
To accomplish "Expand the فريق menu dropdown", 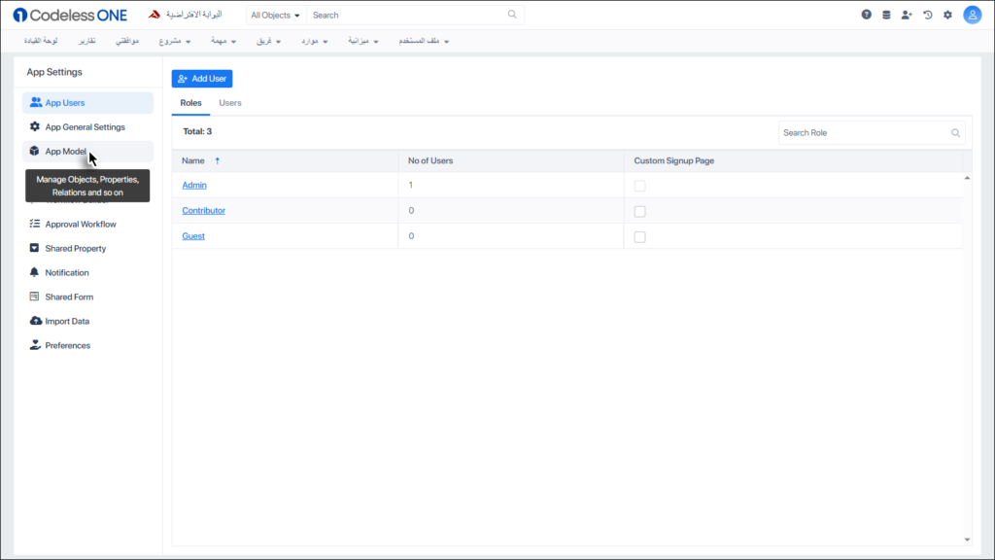I will tap(268, 41).
